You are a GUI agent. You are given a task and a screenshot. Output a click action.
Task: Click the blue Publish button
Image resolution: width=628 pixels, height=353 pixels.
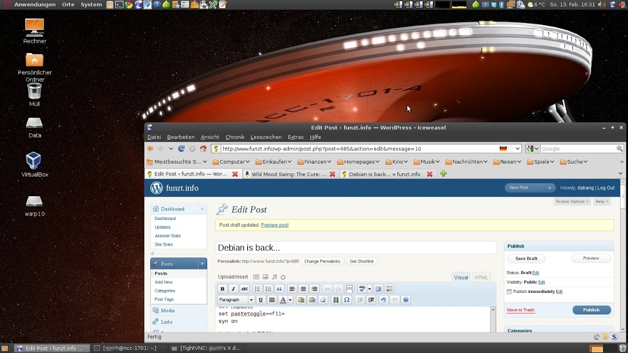(x=591, y=310)
